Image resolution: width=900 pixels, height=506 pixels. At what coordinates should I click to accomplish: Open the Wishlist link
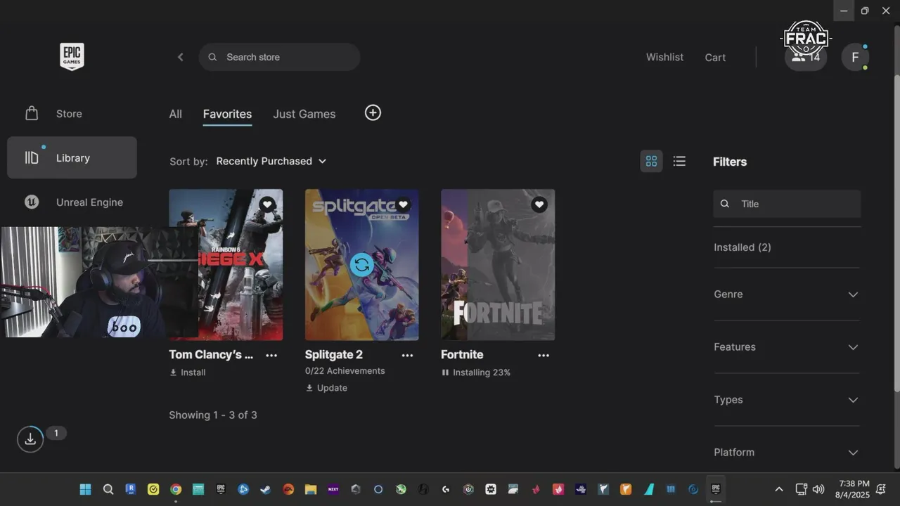tap(664, 57)
